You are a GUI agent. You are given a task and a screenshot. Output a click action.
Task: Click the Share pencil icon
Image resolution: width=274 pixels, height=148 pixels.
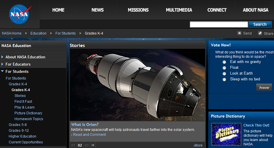click(x=260, y=33)
